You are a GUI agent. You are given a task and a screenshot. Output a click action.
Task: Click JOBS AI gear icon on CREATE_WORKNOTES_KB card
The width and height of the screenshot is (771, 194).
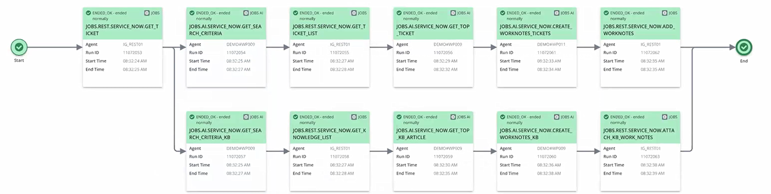point(557,116)
